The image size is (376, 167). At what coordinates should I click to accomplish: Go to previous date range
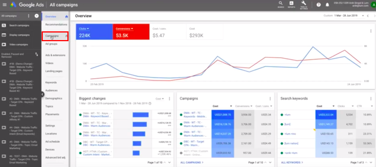click(368, 16)
